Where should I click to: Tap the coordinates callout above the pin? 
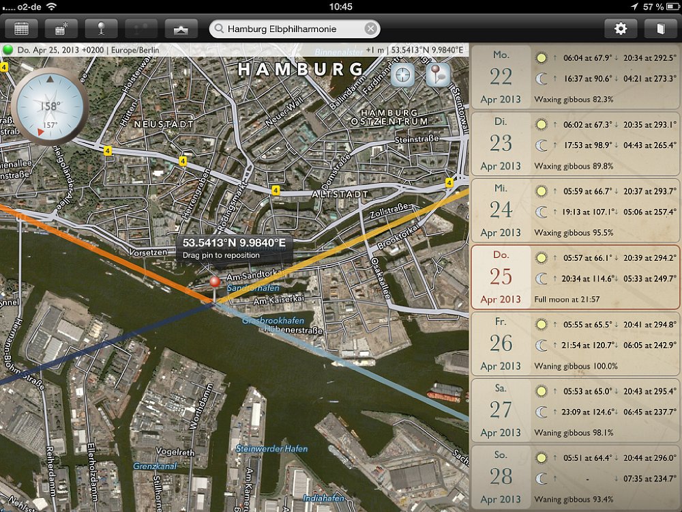[234, 247]
